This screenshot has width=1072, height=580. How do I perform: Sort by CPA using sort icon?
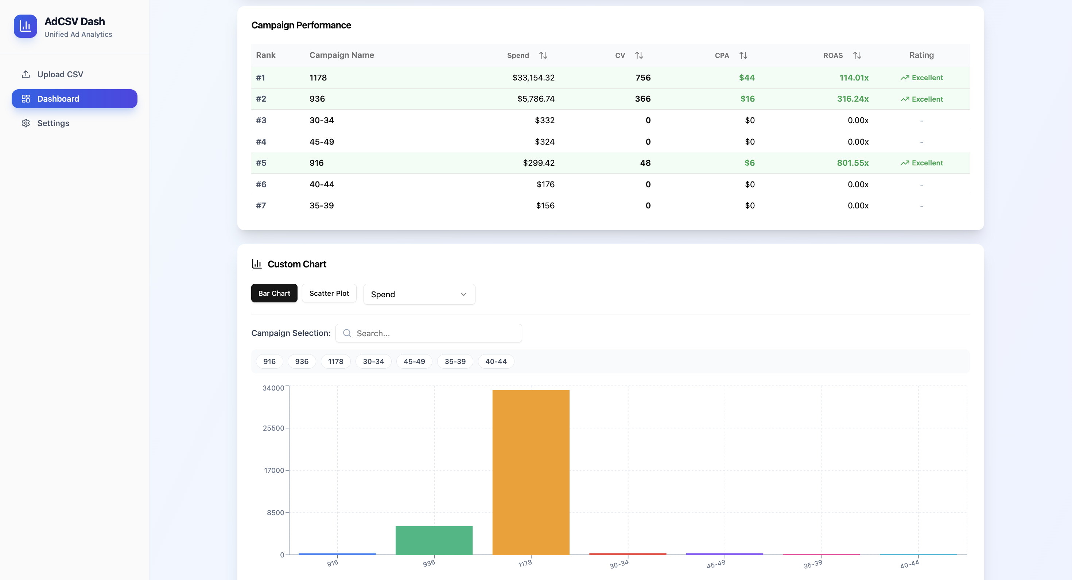pos(743,55)
